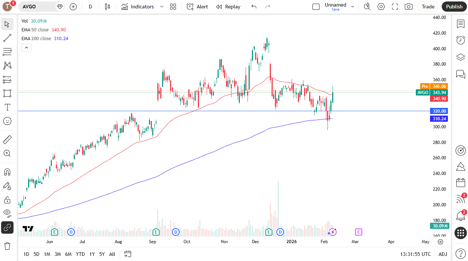Open the apps grid products menu
This screenshot has height=261, width=468.
pos(461,233)
